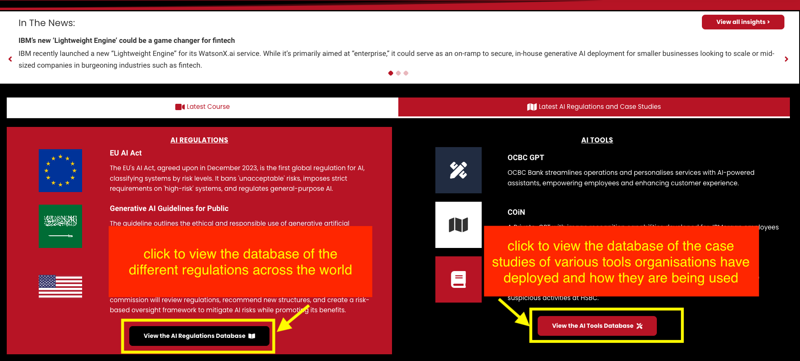This screenshot has height=361, width=800.
Task: Click the OCBC GPT tools icon tile
Action: [459, 170]
